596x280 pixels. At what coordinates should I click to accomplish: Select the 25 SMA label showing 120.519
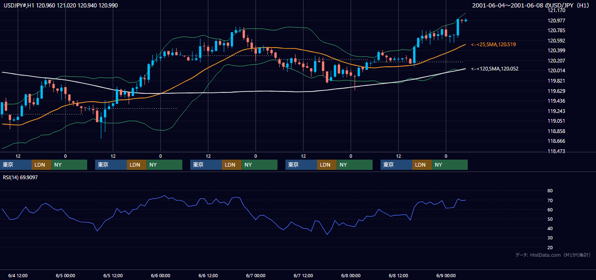tap(493, 44)
